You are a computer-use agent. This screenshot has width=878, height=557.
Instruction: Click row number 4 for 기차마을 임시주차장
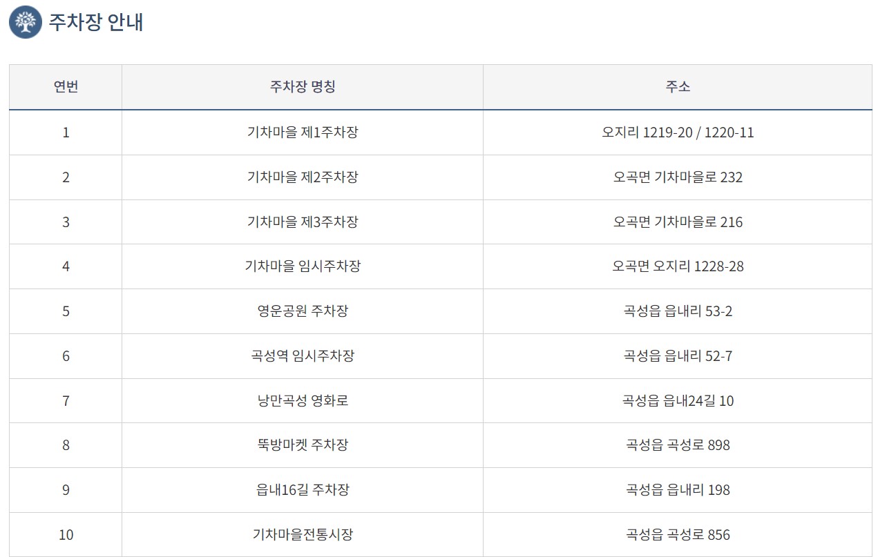pyautogui.click(x=66, y=266)
